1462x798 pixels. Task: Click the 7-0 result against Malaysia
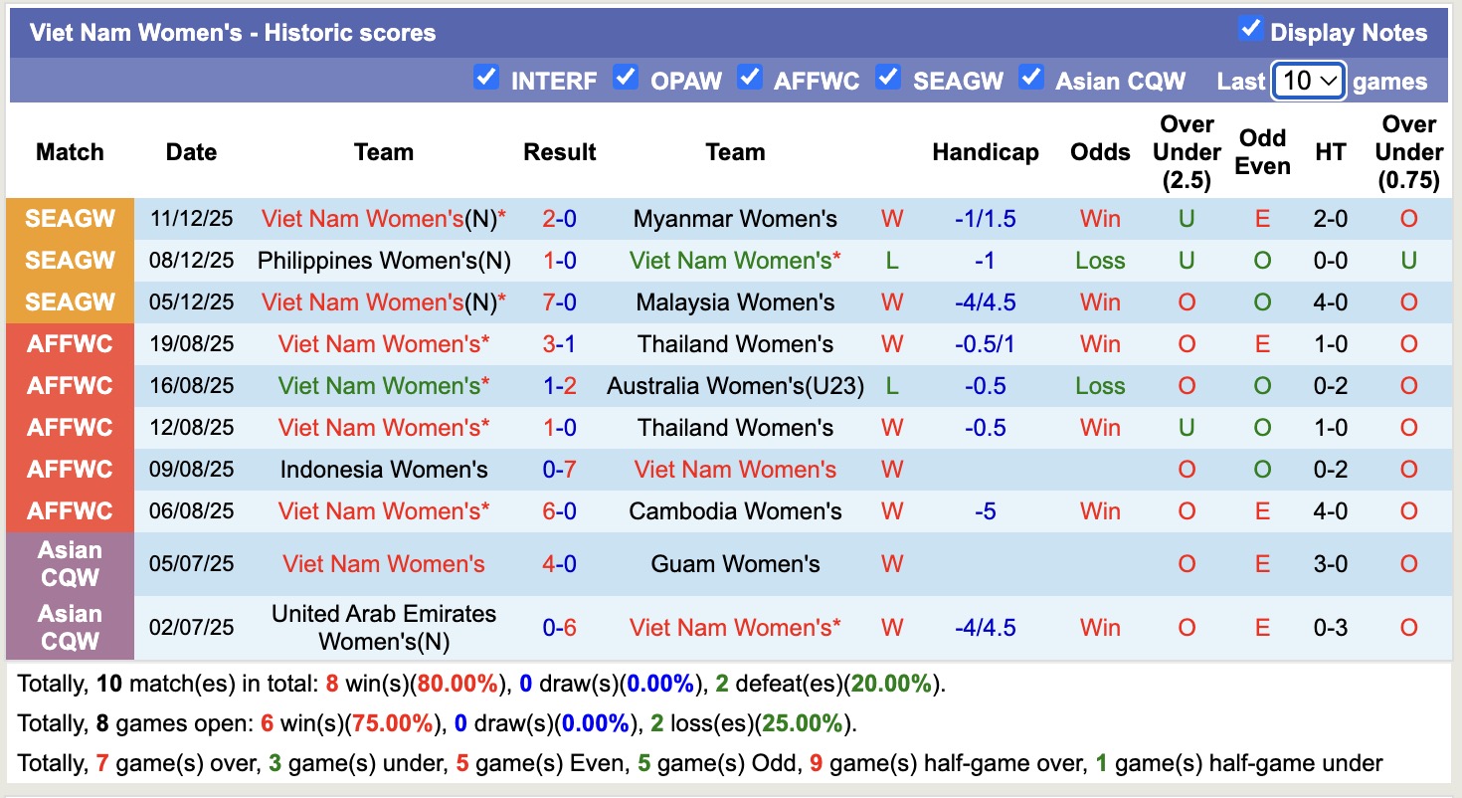coord(560,302)
